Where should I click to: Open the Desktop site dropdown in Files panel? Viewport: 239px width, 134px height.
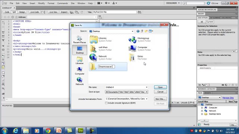point(209,98)
